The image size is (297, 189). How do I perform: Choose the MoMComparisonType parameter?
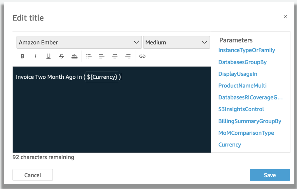tap(246, 133)
